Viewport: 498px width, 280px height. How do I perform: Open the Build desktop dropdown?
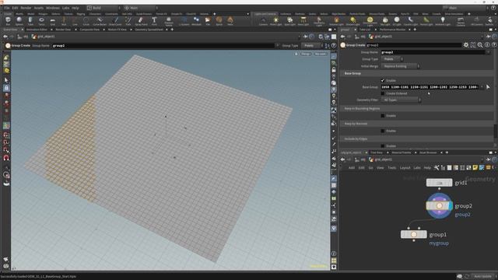click(x=103, y=8)
